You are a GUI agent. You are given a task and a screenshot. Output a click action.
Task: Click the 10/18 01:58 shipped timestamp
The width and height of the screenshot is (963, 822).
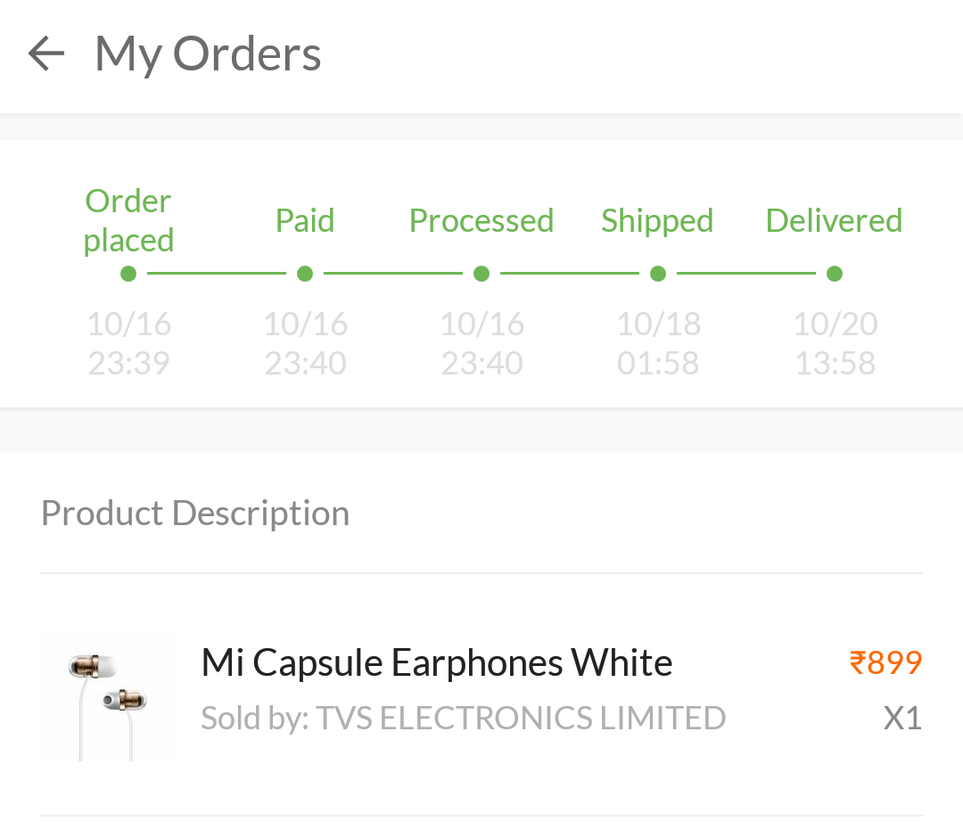[659, 343]
